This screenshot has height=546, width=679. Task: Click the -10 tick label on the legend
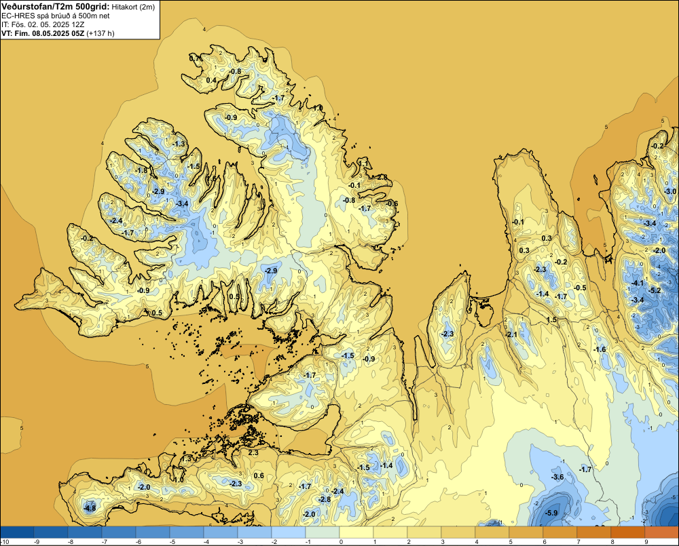click(5, 542)
